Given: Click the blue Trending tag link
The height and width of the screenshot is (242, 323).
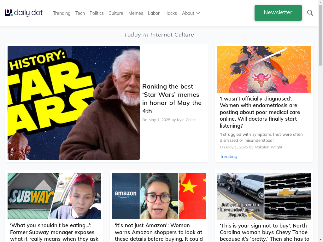Looking at the screenshot, I should click(228, 157).
